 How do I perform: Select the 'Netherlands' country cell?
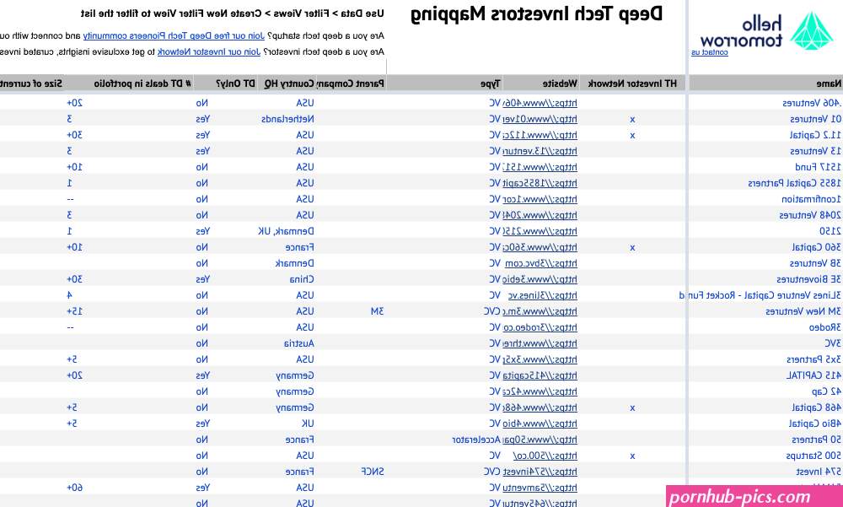click(x=287, y=119)
